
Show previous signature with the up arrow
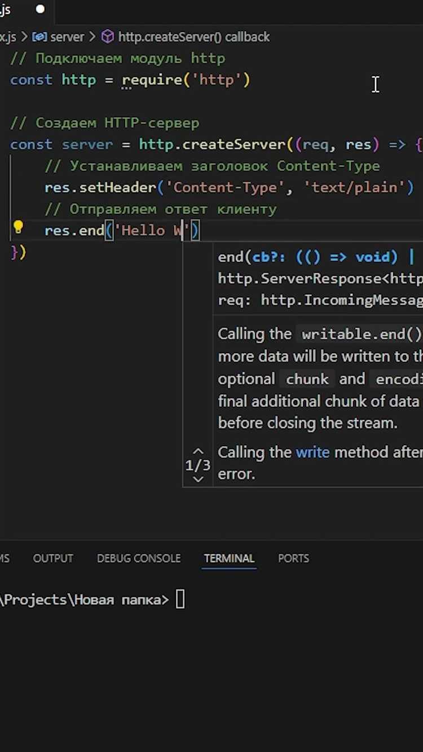coord(198,451)
